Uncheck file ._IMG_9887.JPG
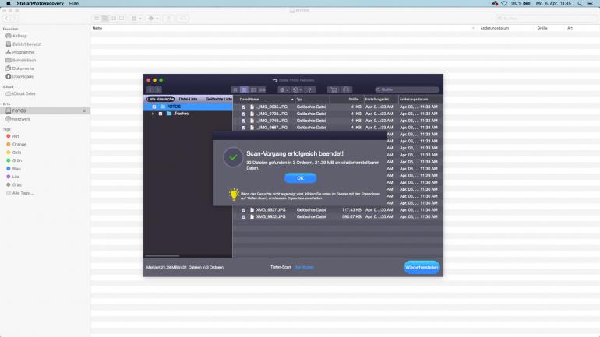 tap(243, 128)
